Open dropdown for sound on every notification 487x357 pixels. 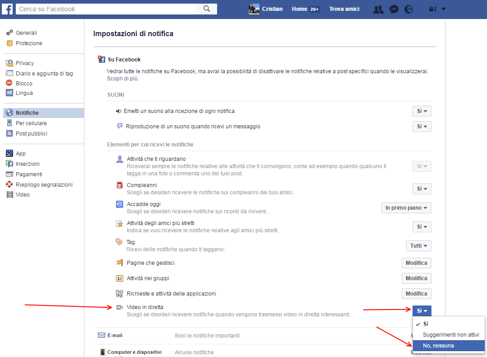click(x=422, y=111)
